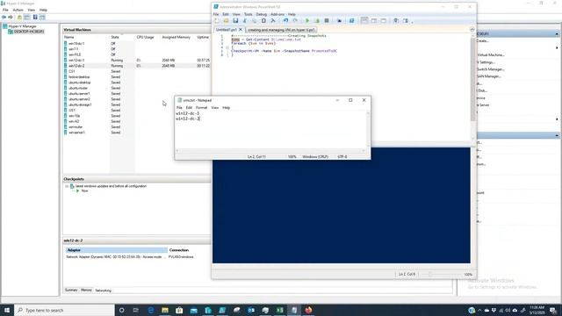Click the taskbar search box
The height and width of the screenshot is (316, 562).
click(x=64, y=310)
